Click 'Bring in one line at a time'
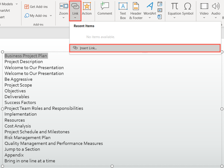The width and height of the screenshot is (224, 168). [x=30, y=161]
